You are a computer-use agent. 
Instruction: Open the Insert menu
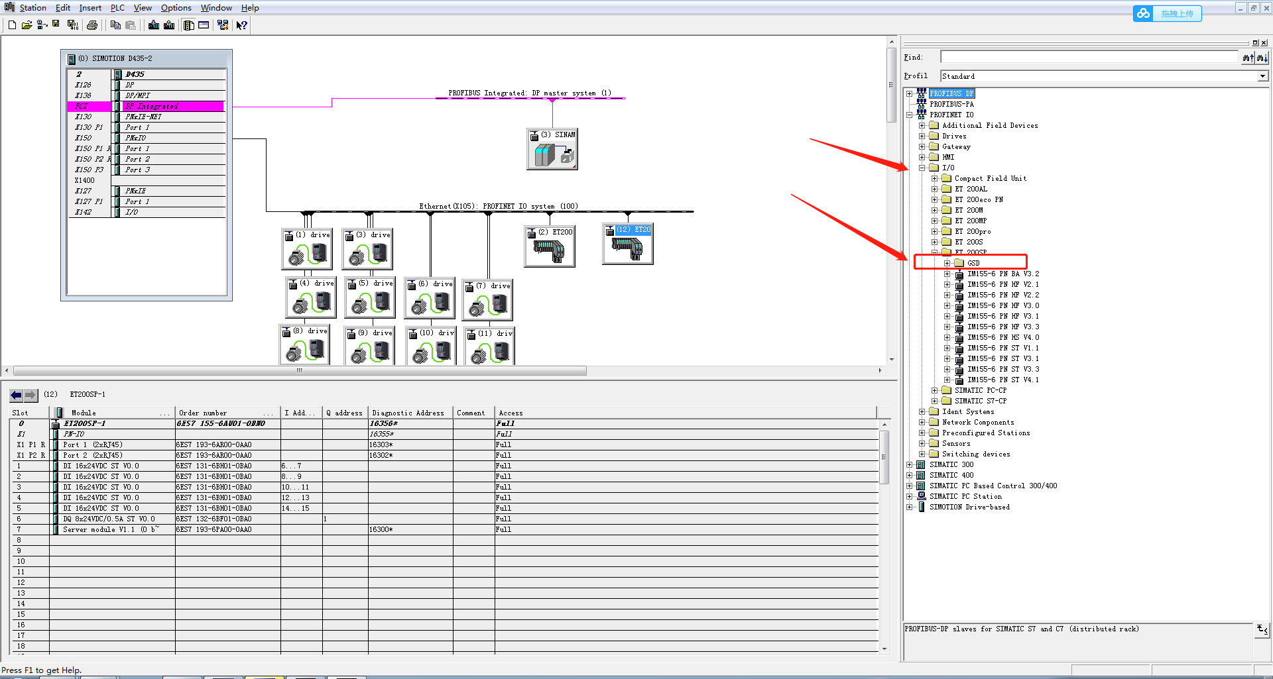pyautogui.click(x=90, y=8)
